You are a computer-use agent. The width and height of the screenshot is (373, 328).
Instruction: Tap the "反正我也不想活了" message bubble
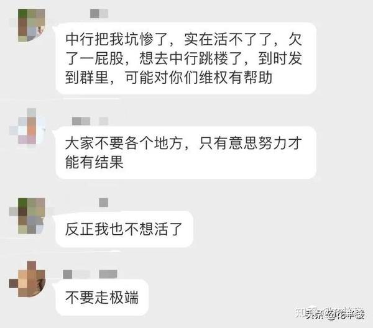coord(124,229)
